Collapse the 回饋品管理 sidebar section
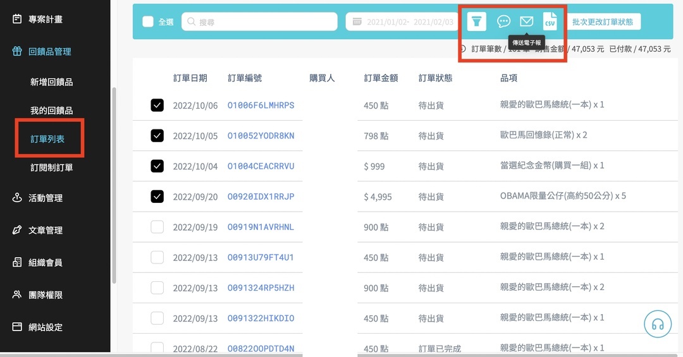The image size is (683, 357). point(49,52)
